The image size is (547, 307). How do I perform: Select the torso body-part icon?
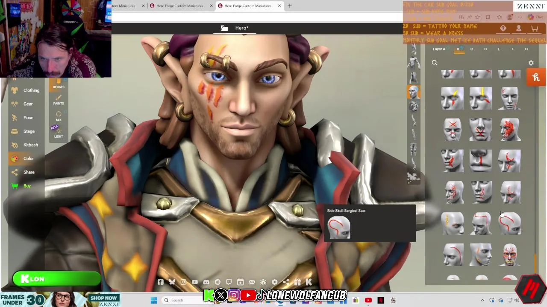[413, 64]
